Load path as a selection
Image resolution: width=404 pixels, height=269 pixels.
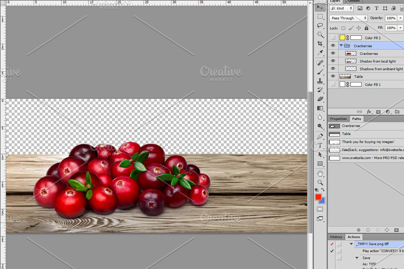pyautogui.click(x=377, y=230)
